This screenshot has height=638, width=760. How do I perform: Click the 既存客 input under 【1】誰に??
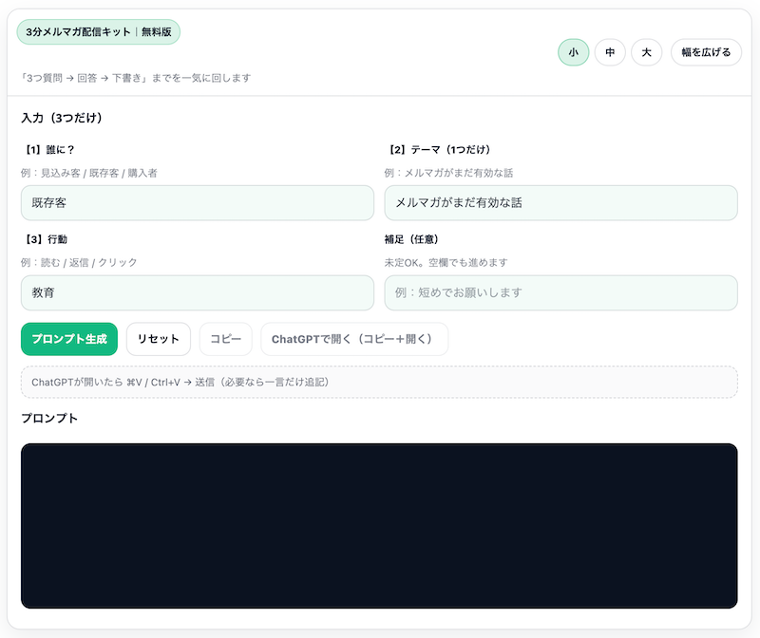pos(197,202)
